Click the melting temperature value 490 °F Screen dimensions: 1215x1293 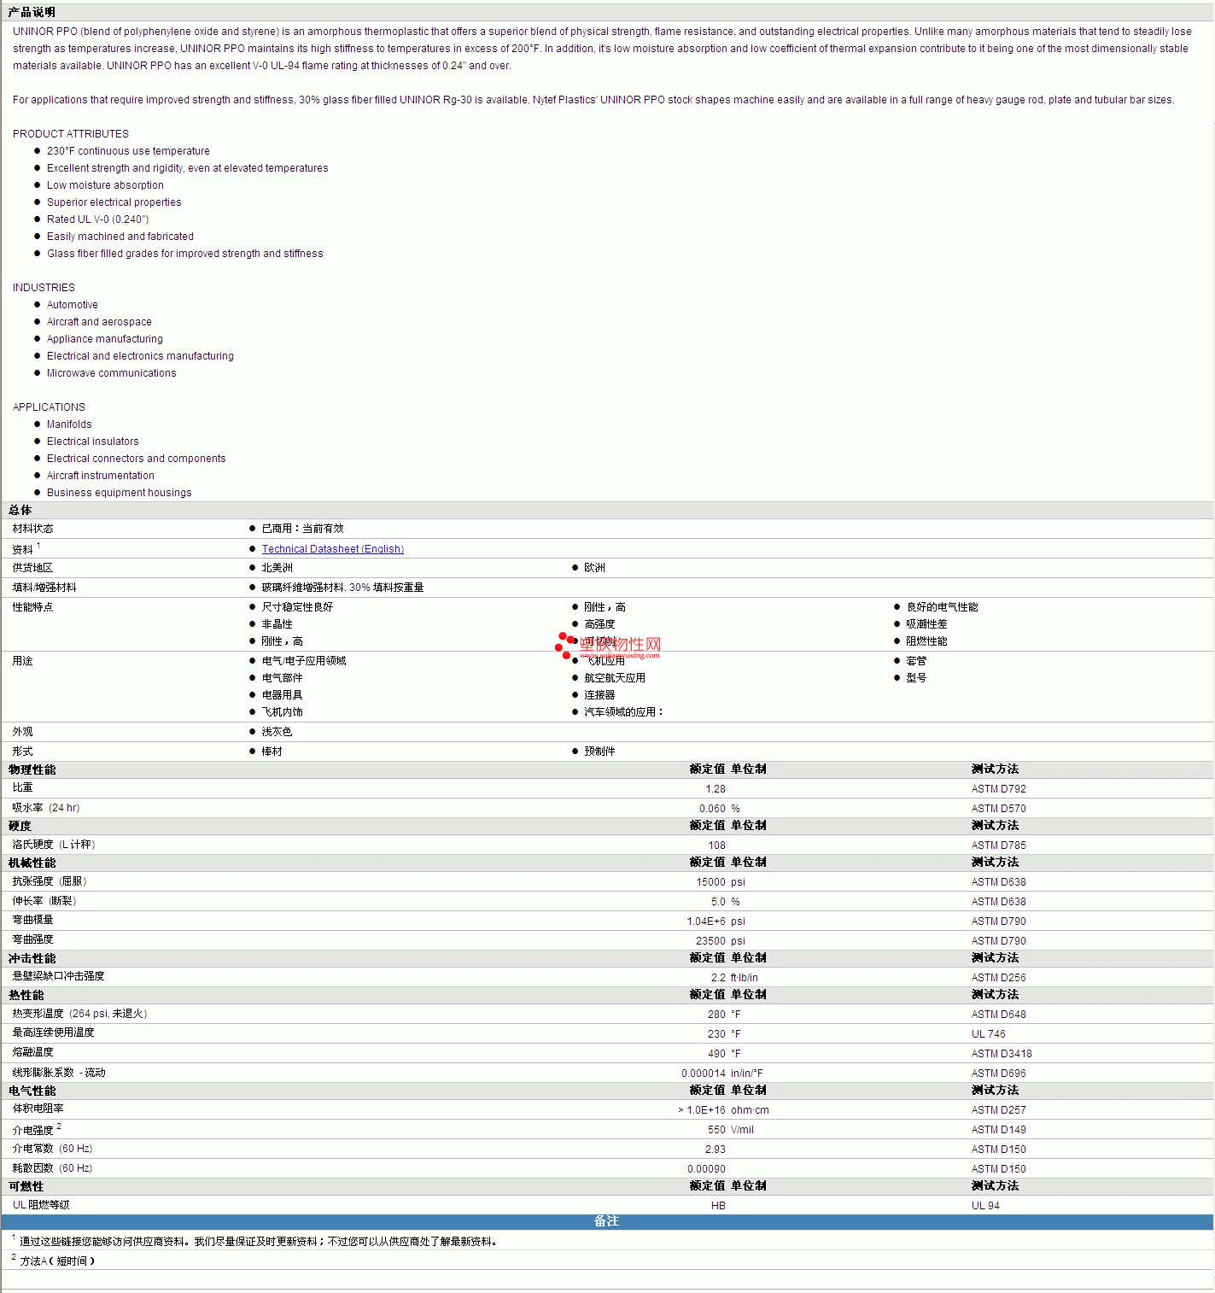(724, 1054)
